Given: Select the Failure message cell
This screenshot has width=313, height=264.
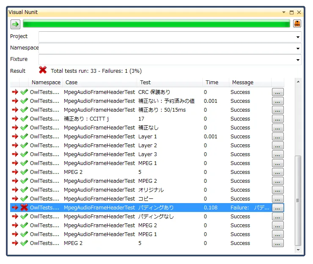Looking at the screenshot, I should [x=250, y=207].
